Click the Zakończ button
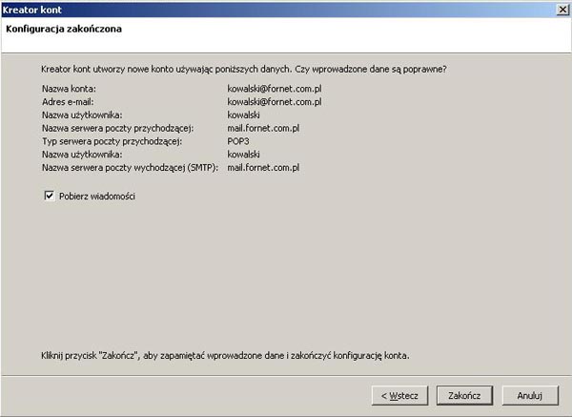The image size is (572, 417). pyautogui.click(x=463, y=394)
